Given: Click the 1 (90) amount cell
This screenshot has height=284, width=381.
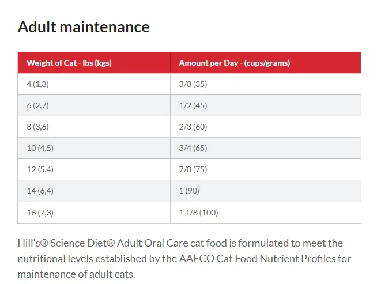Looking at the screenshot, I should tap(266, 191).
